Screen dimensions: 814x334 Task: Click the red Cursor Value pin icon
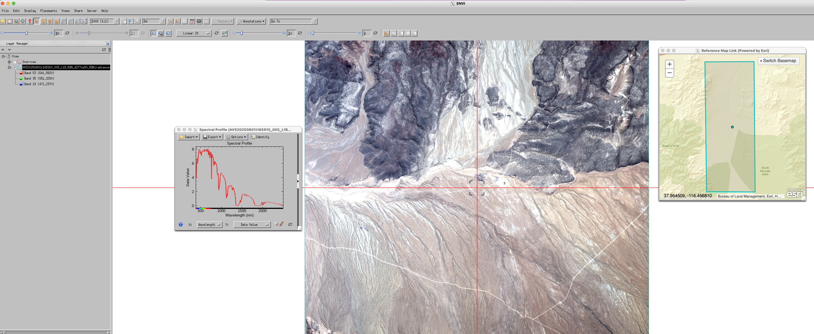pyautogui.click(x=30, y=21)
